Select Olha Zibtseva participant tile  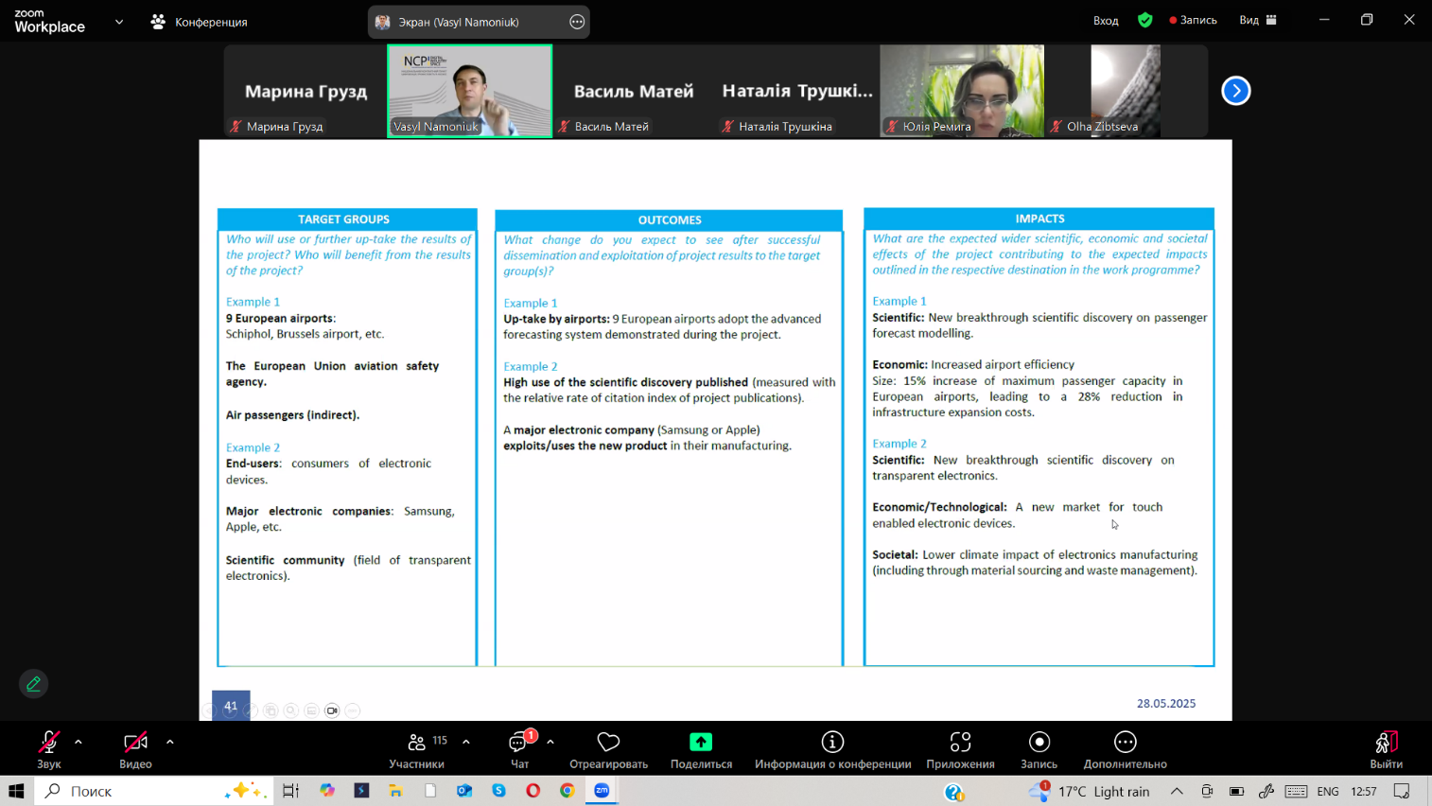tap(1126, 92)
